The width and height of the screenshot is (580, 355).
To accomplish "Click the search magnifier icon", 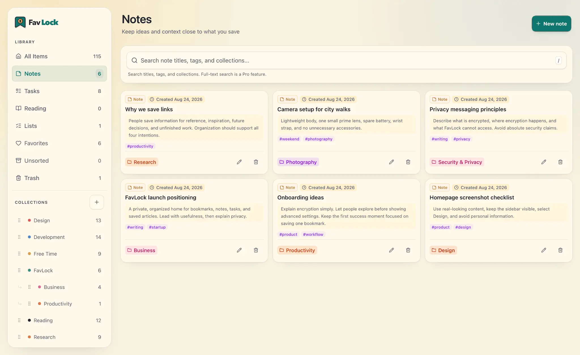I will [135, 60].
